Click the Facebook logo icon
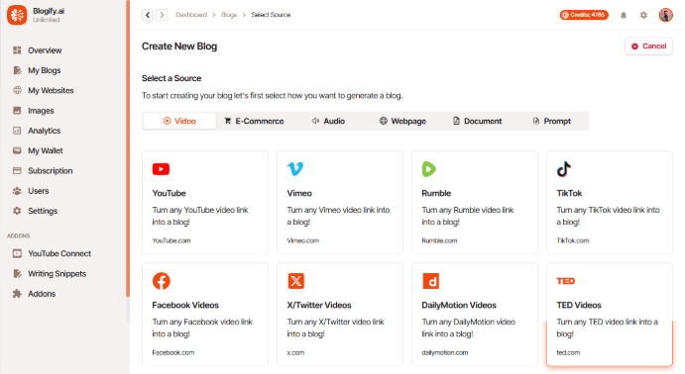 (x=162, y=281)
